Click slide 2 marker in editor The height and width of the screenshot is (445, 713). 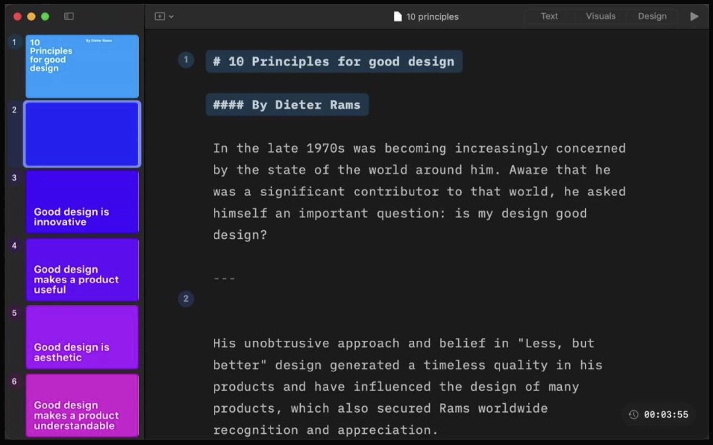(186, 299)
